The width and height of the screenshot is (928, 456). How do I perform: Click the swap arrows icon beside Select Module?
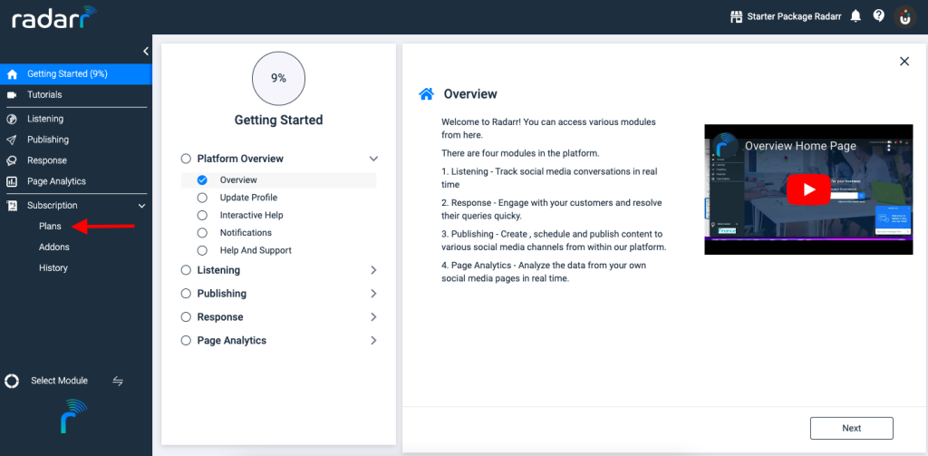tap(118, 381)
